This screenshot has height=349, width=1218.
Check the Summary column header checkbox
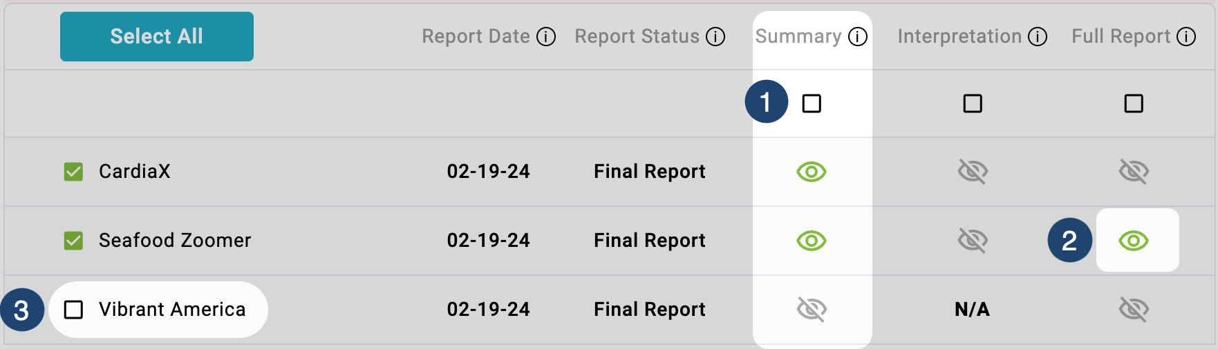coord(812,103)
